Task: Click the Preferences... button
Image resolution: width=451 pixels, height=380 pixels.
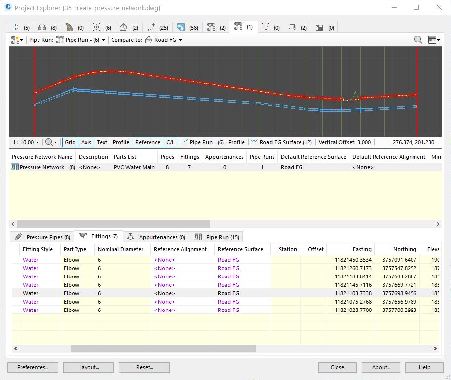Action: point(33,367)
